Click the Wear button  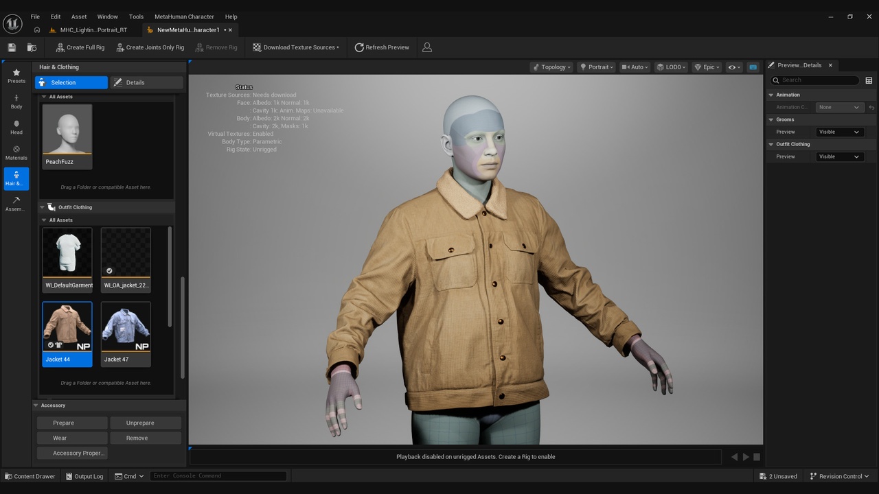tap(72, 438)
